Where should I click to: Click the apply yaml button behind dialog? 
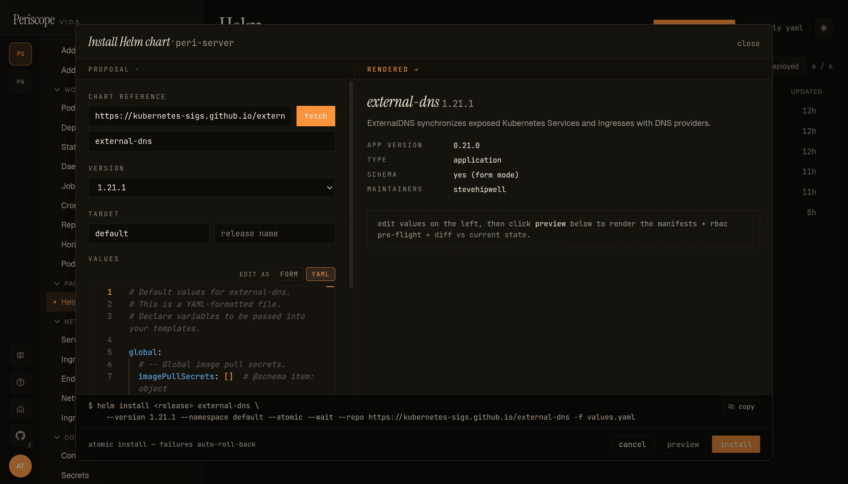click(x=791, y=28)
